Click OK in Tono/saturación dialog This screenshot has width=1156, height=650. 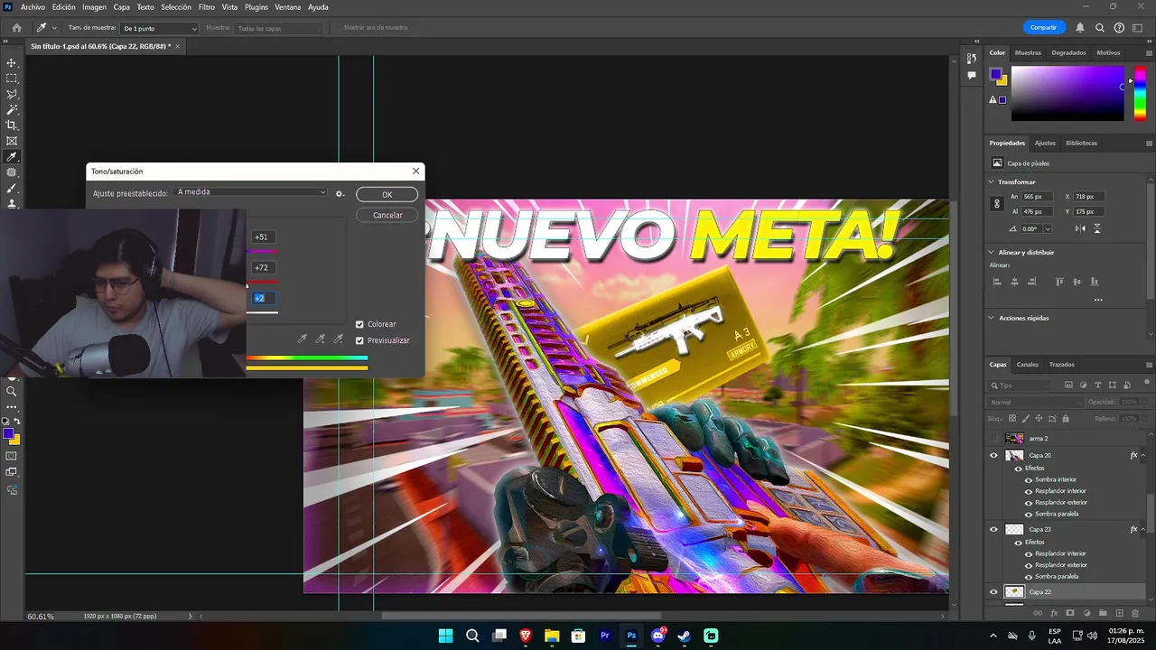pos(387,194)
